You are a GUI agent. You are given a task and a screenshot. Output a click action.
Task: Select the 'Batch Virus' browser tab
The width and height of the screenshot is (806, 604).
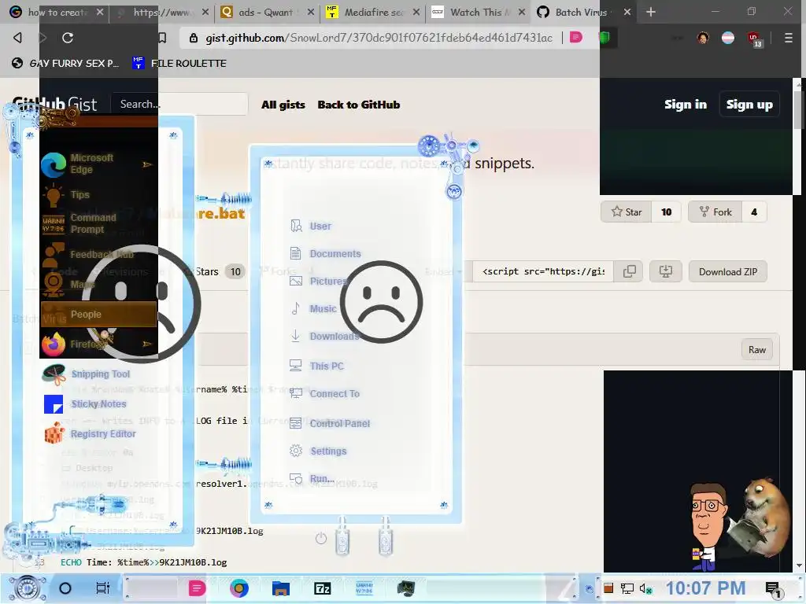pyautogui.click(x=583, y=12)
